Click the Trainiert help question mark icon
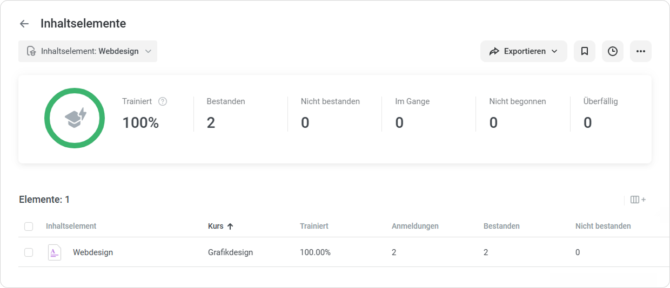Image resolution: width=670 pixels, height=288 pixels. pyautogui.click(x=163, y=101)
